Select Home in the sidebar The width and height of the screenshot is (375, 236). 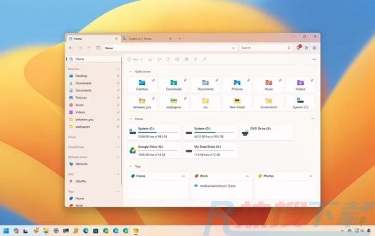coord(93,59)
